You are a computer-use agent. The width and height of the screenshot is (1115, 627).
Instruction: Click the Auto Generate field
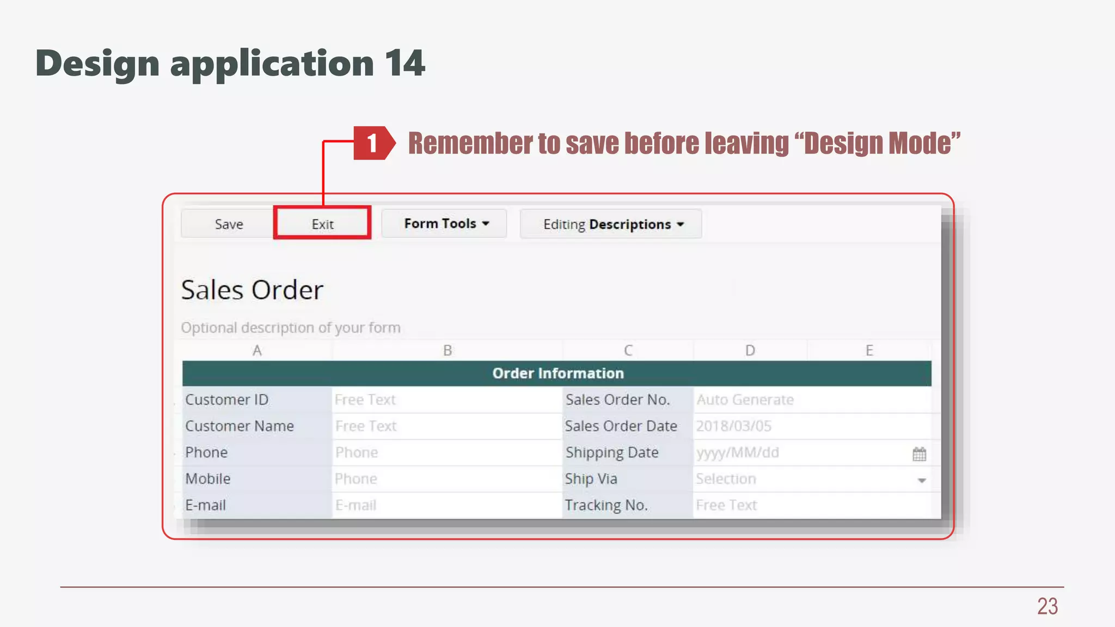[x=812, y=399]
